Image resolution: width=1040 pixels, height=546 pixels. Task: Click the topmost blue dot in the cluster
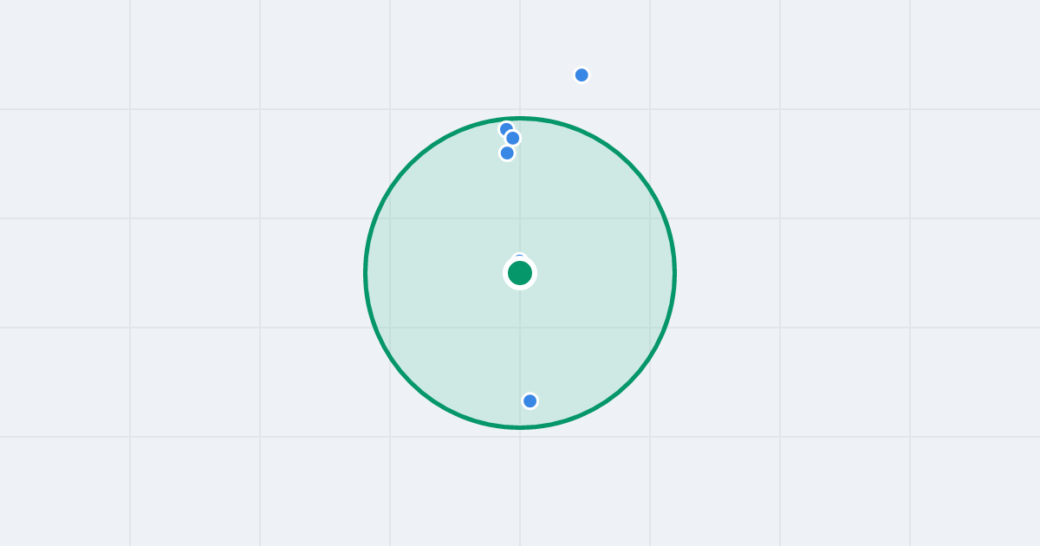[x=506, y=129]
